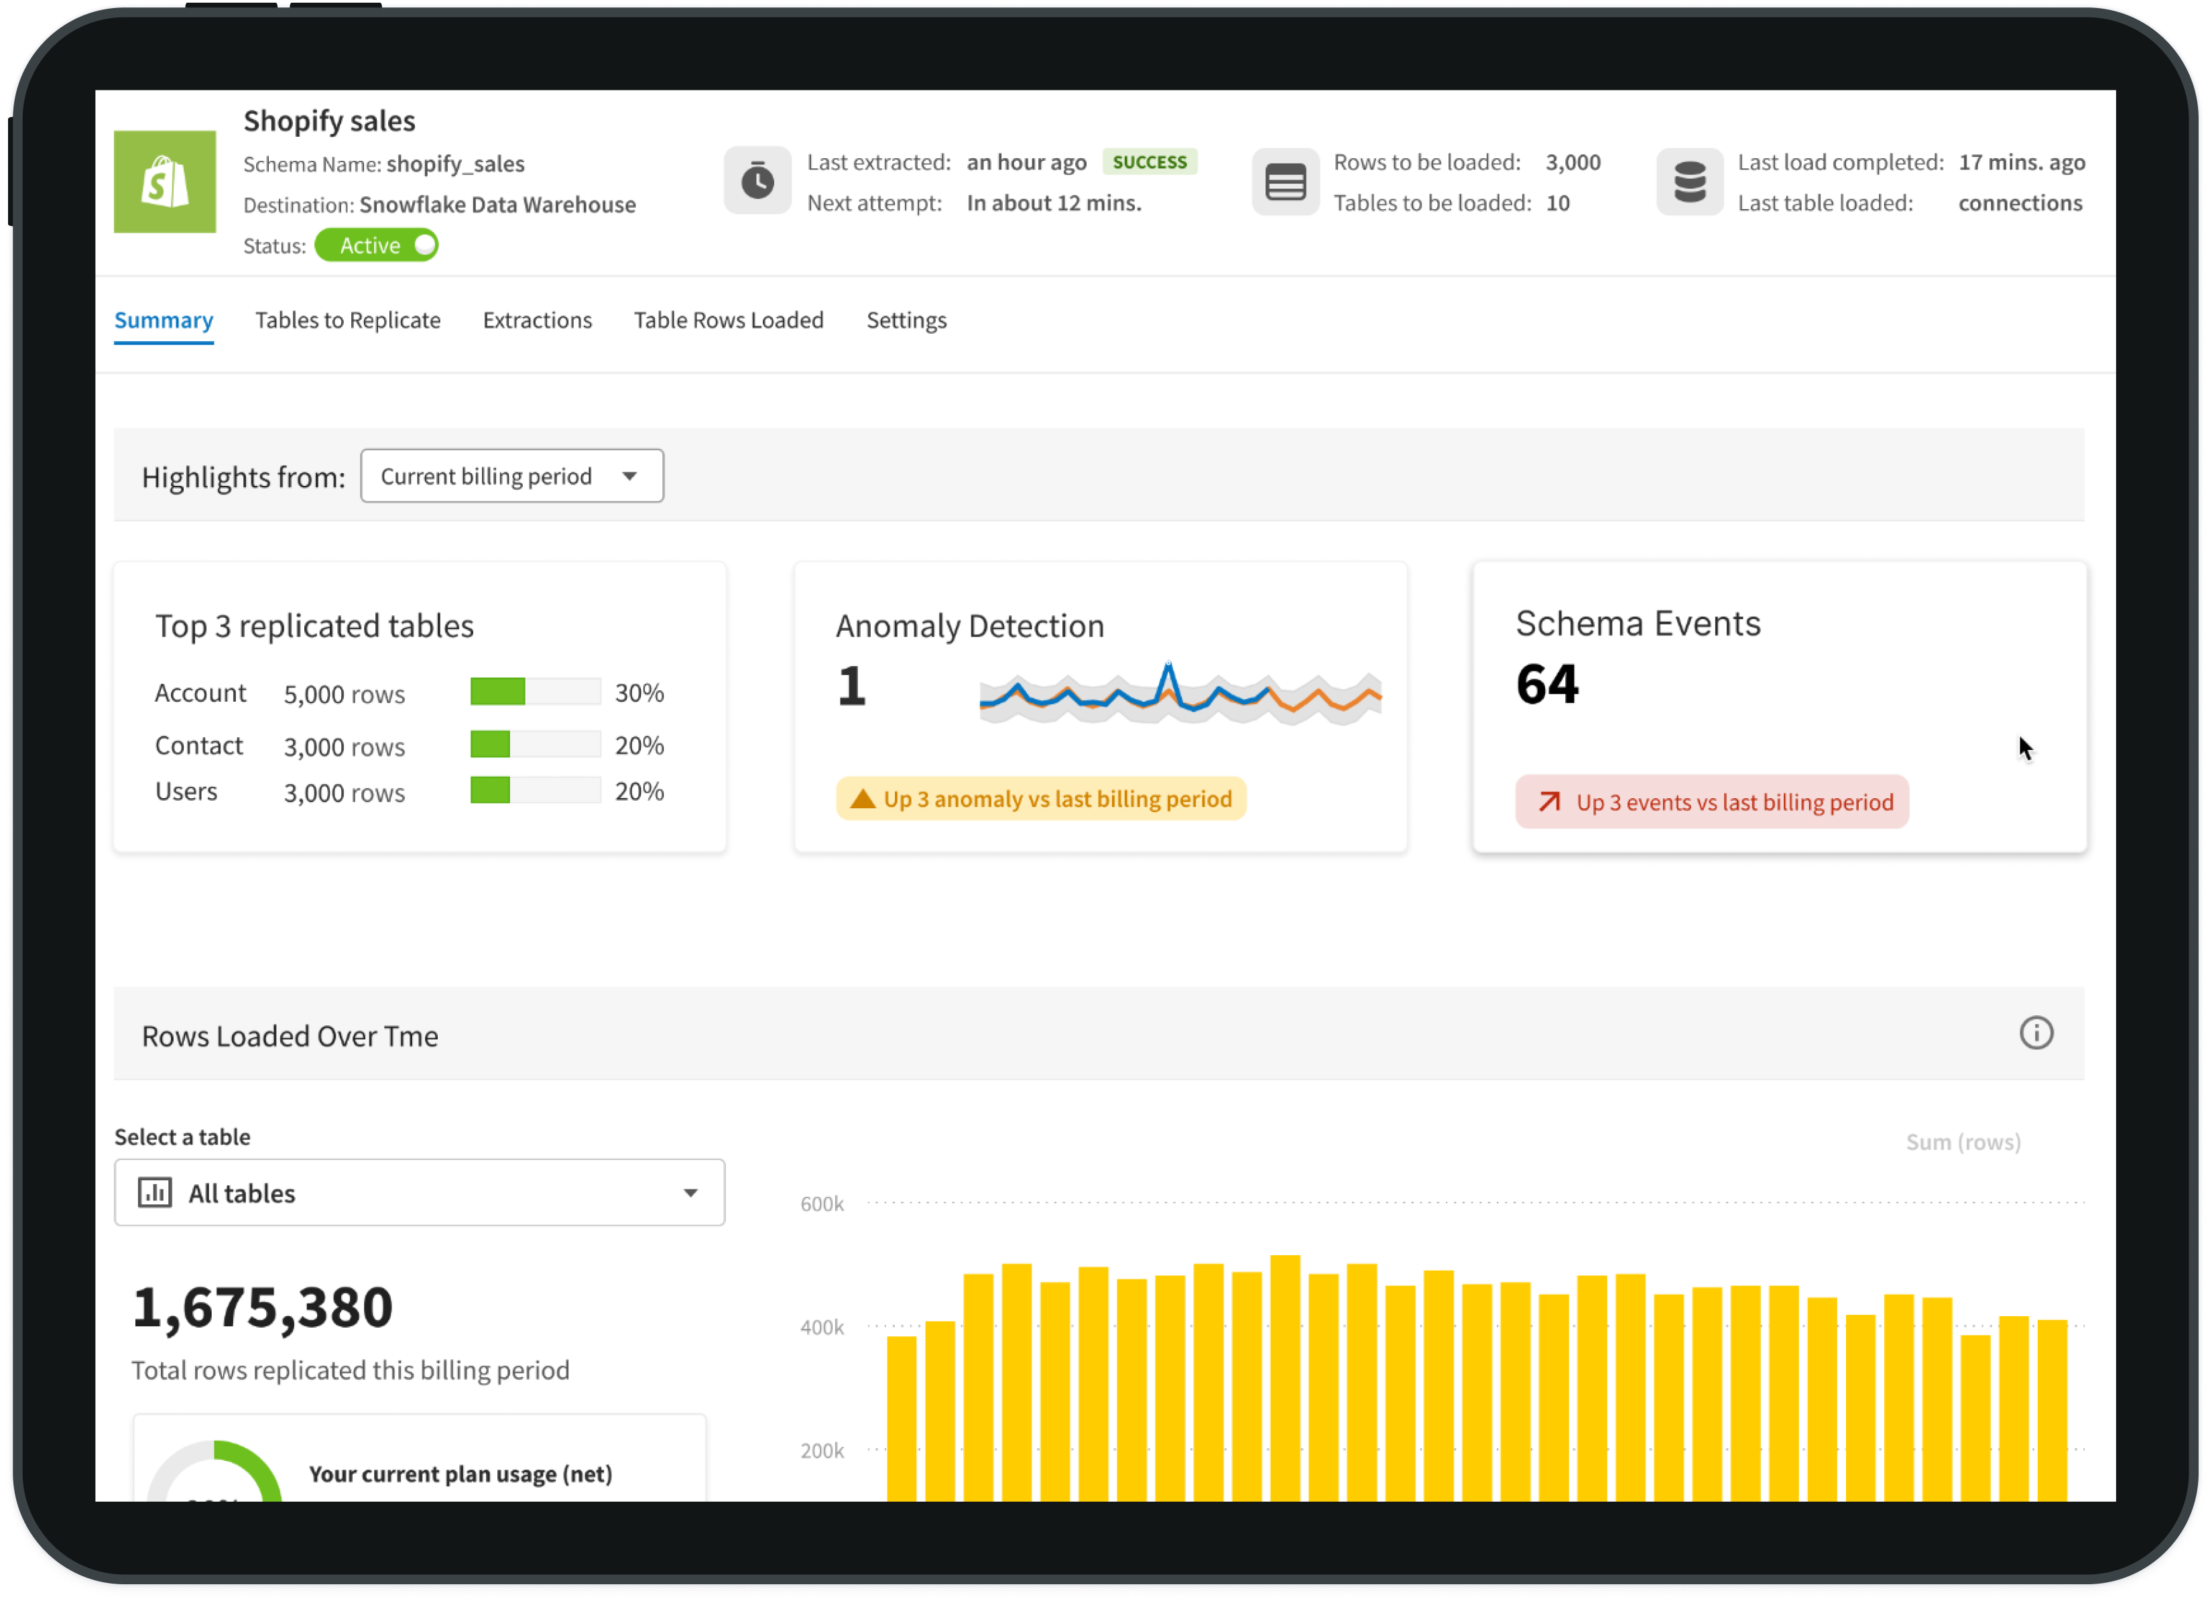This screenshot has height=1599, width=2208.
Task: Click the red up-right arrow icon
Action: coord(1549,802)
